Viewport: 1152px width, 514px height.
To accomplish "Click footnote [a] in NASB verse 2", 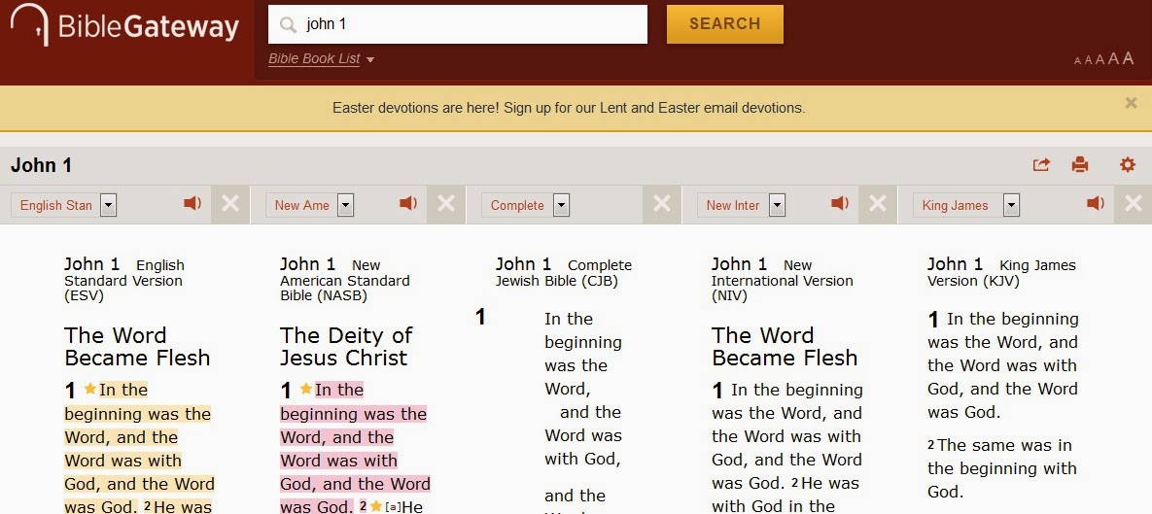I will click(x=393, y=507).
